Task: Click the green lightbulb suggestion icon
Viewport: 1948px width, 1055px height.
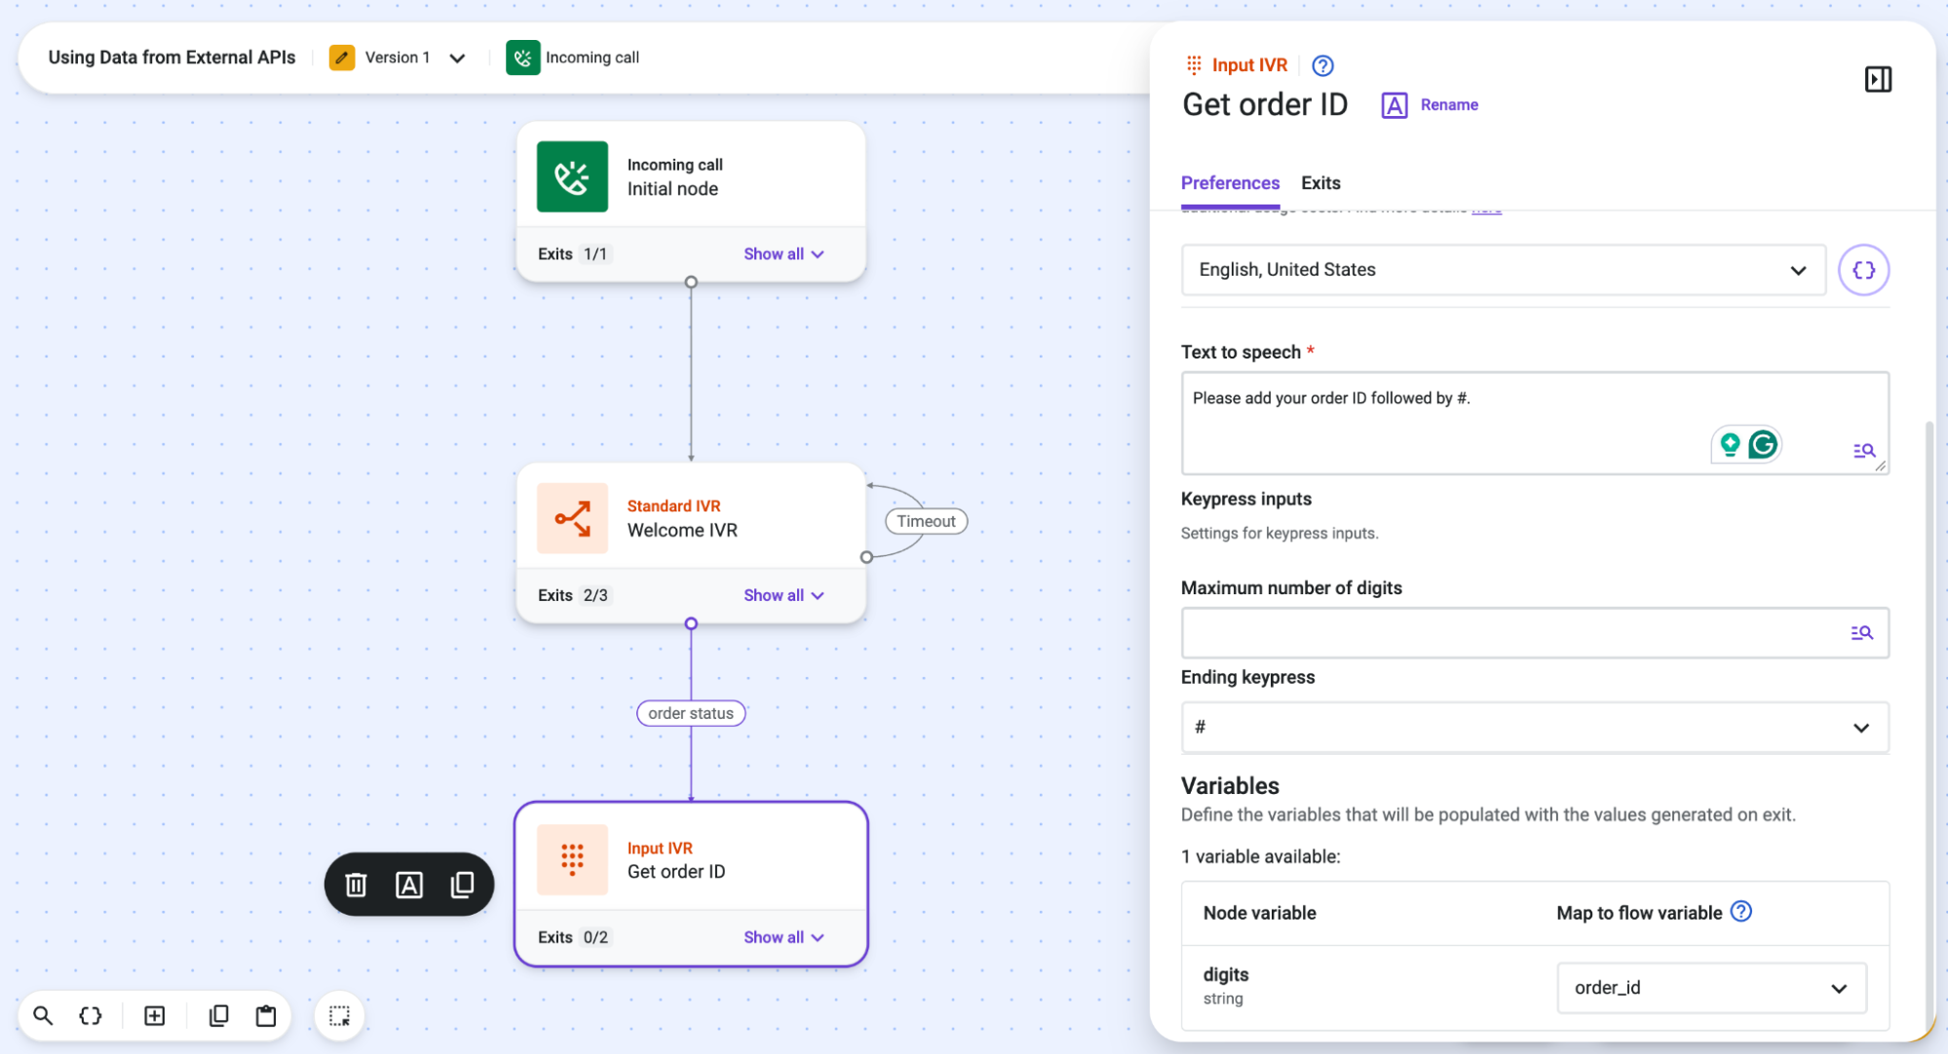Action: pos(1730,445)
